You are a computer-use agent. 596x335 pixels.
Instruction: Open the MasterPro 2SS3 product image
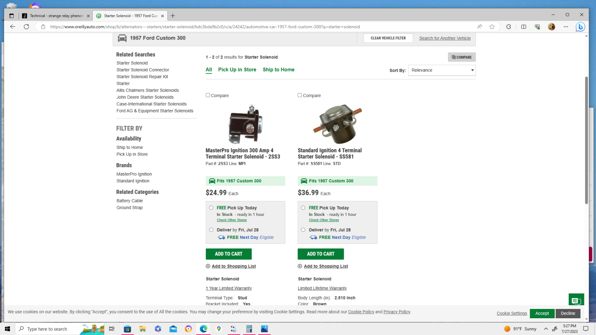[245, 124]
